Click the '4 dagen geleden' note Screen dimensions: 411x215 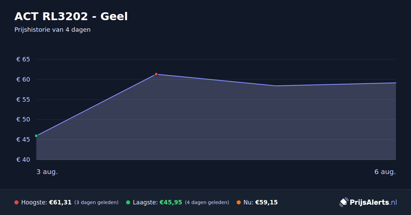207,202
